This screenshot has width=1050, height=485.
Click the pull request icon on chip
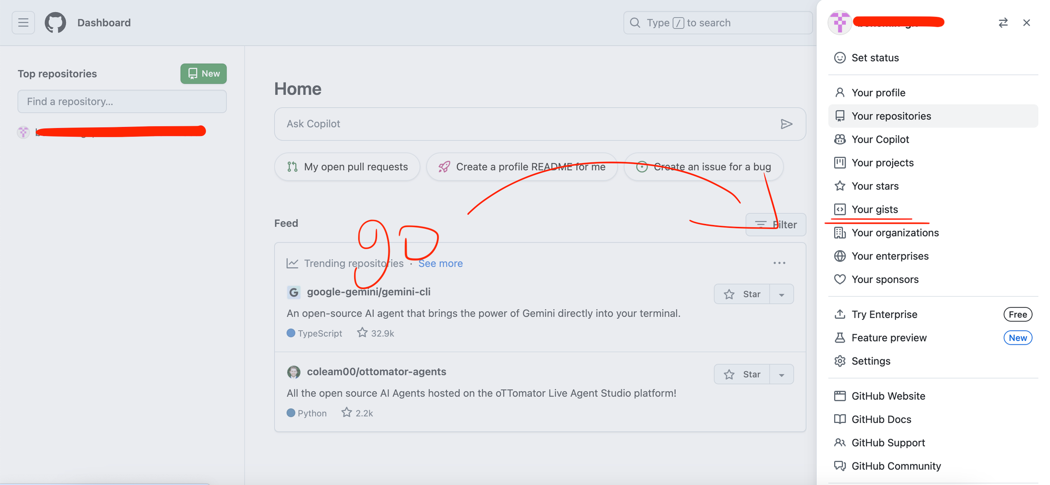click(x=292, y=167)
